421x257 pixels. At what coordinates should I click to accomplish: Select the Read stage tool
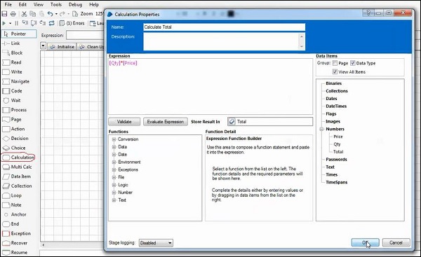click(11, 62)
